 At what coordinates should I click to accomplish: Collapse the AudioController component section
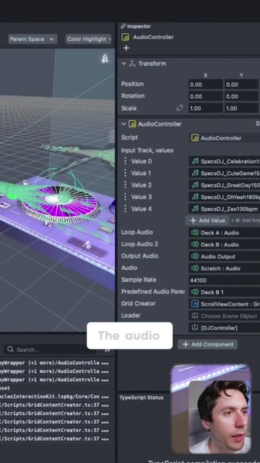point(123,124)
